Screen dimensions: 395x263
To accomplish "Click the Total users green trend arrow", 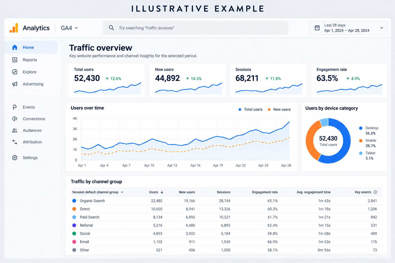I will coord(107,79).
